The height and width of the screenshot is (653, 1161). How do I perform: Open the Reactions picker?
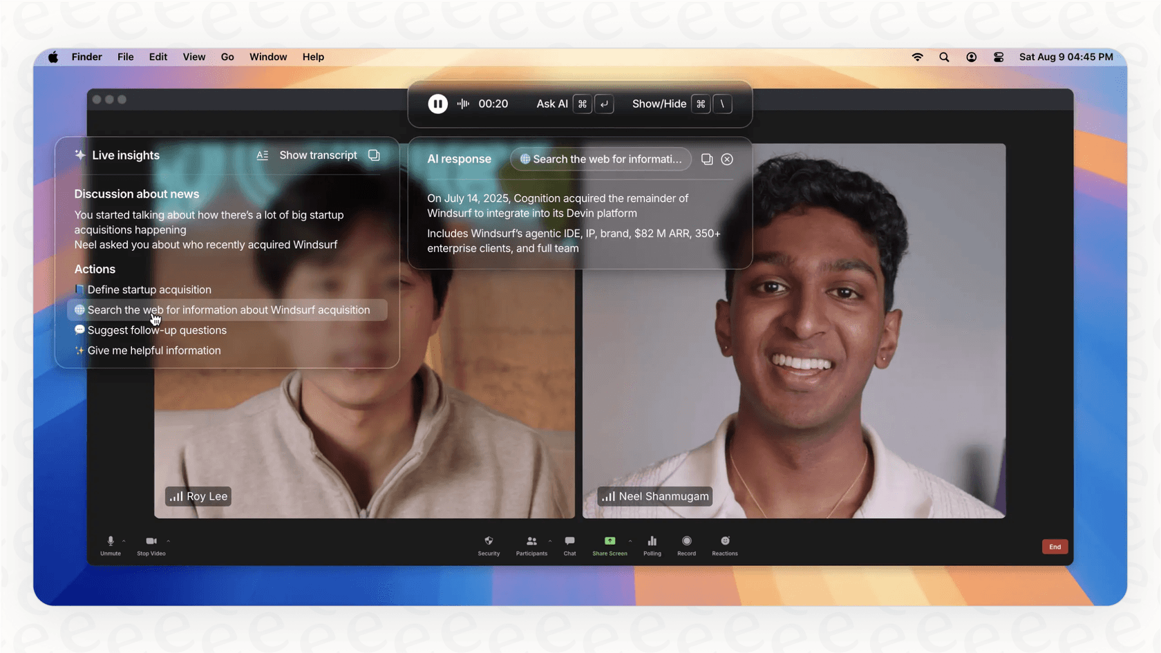(x=725, y=542)
